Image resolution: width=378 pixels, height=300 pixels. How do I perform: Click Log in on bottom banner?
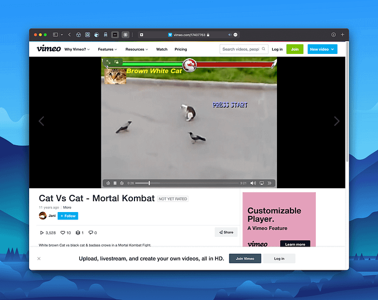[x=279, y=258]
